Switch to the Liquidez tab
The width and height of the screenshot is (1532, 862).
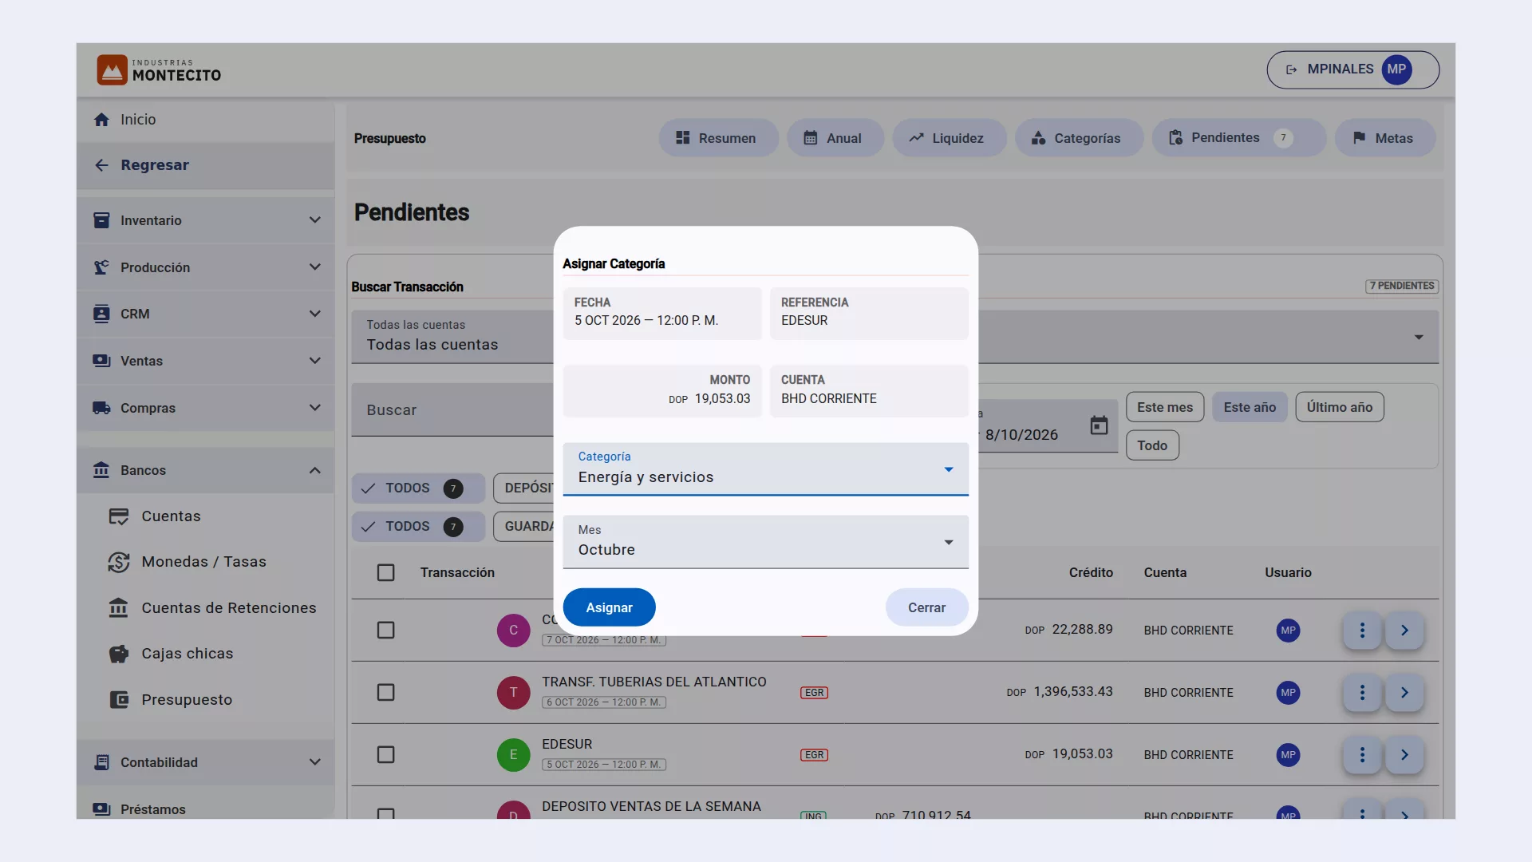click(x=949, y=138)
